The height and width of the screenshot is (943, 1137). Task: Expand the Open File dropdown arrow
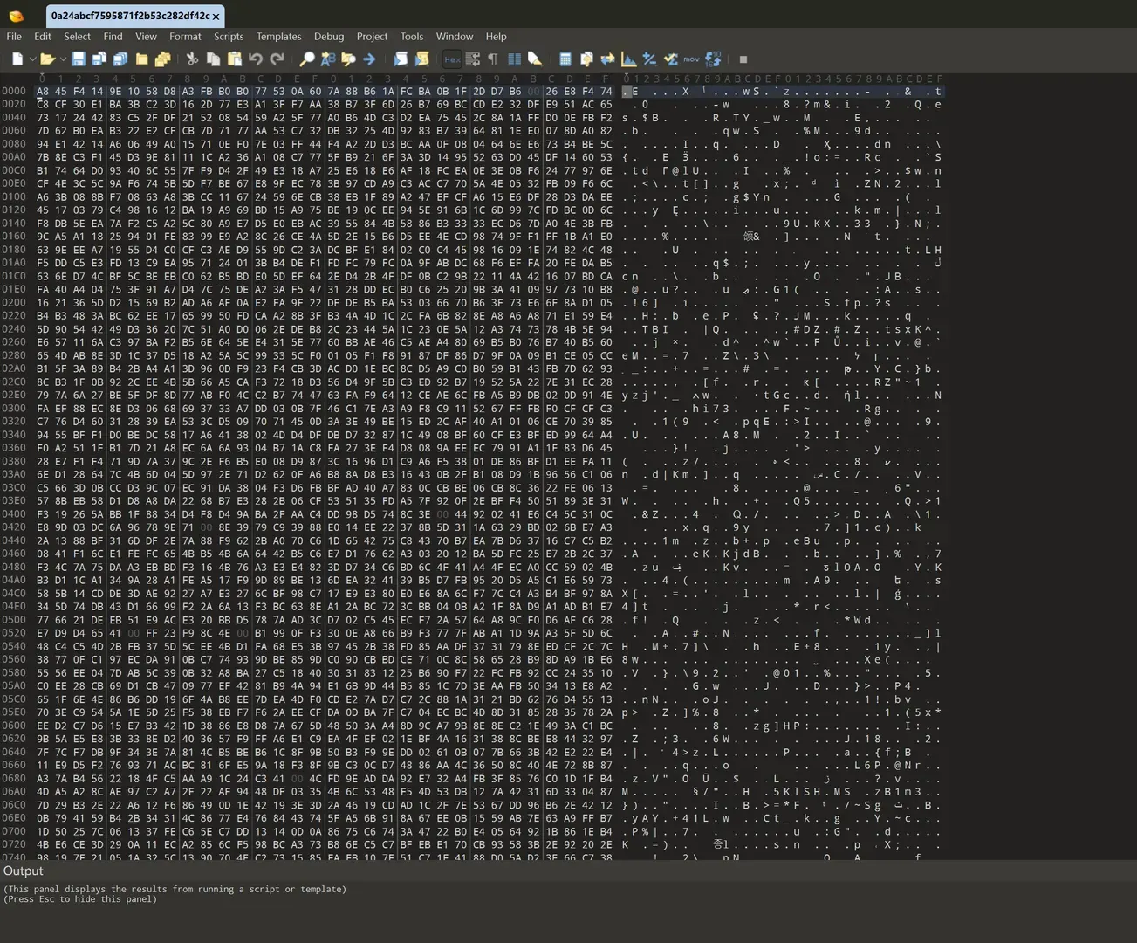(62, 59)
